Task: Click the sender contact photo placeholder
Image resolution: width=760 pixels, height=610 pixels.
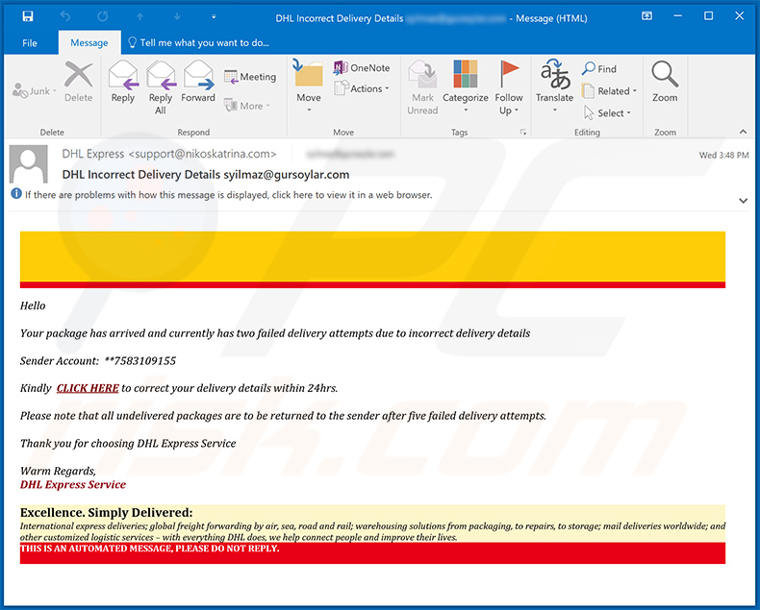Action: (x=29, y=164)
